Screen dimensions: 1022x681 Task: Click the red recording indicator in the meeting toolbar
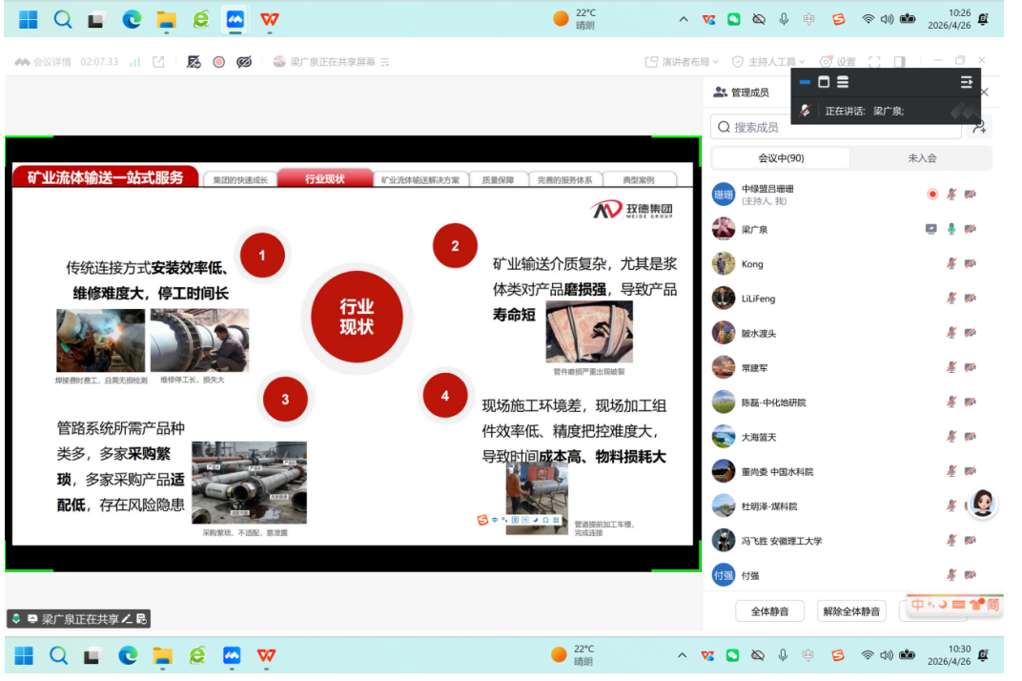click(x=218, y=62)
